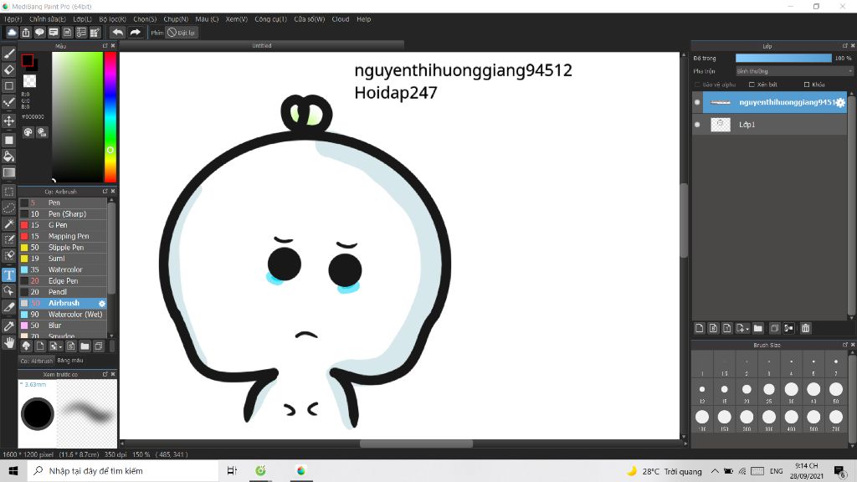Open color palette icon in color panel
Image resolution: width=857 pixels, height=482 pixels.
(28, 132)
